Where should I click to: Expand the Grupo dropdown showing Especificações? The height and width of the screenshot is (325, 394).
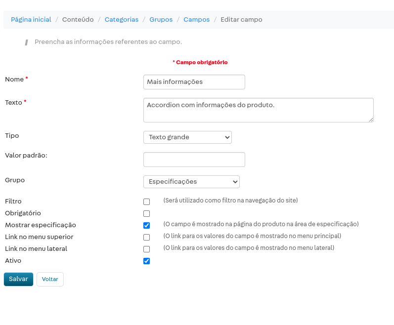[x=191, y=182]
